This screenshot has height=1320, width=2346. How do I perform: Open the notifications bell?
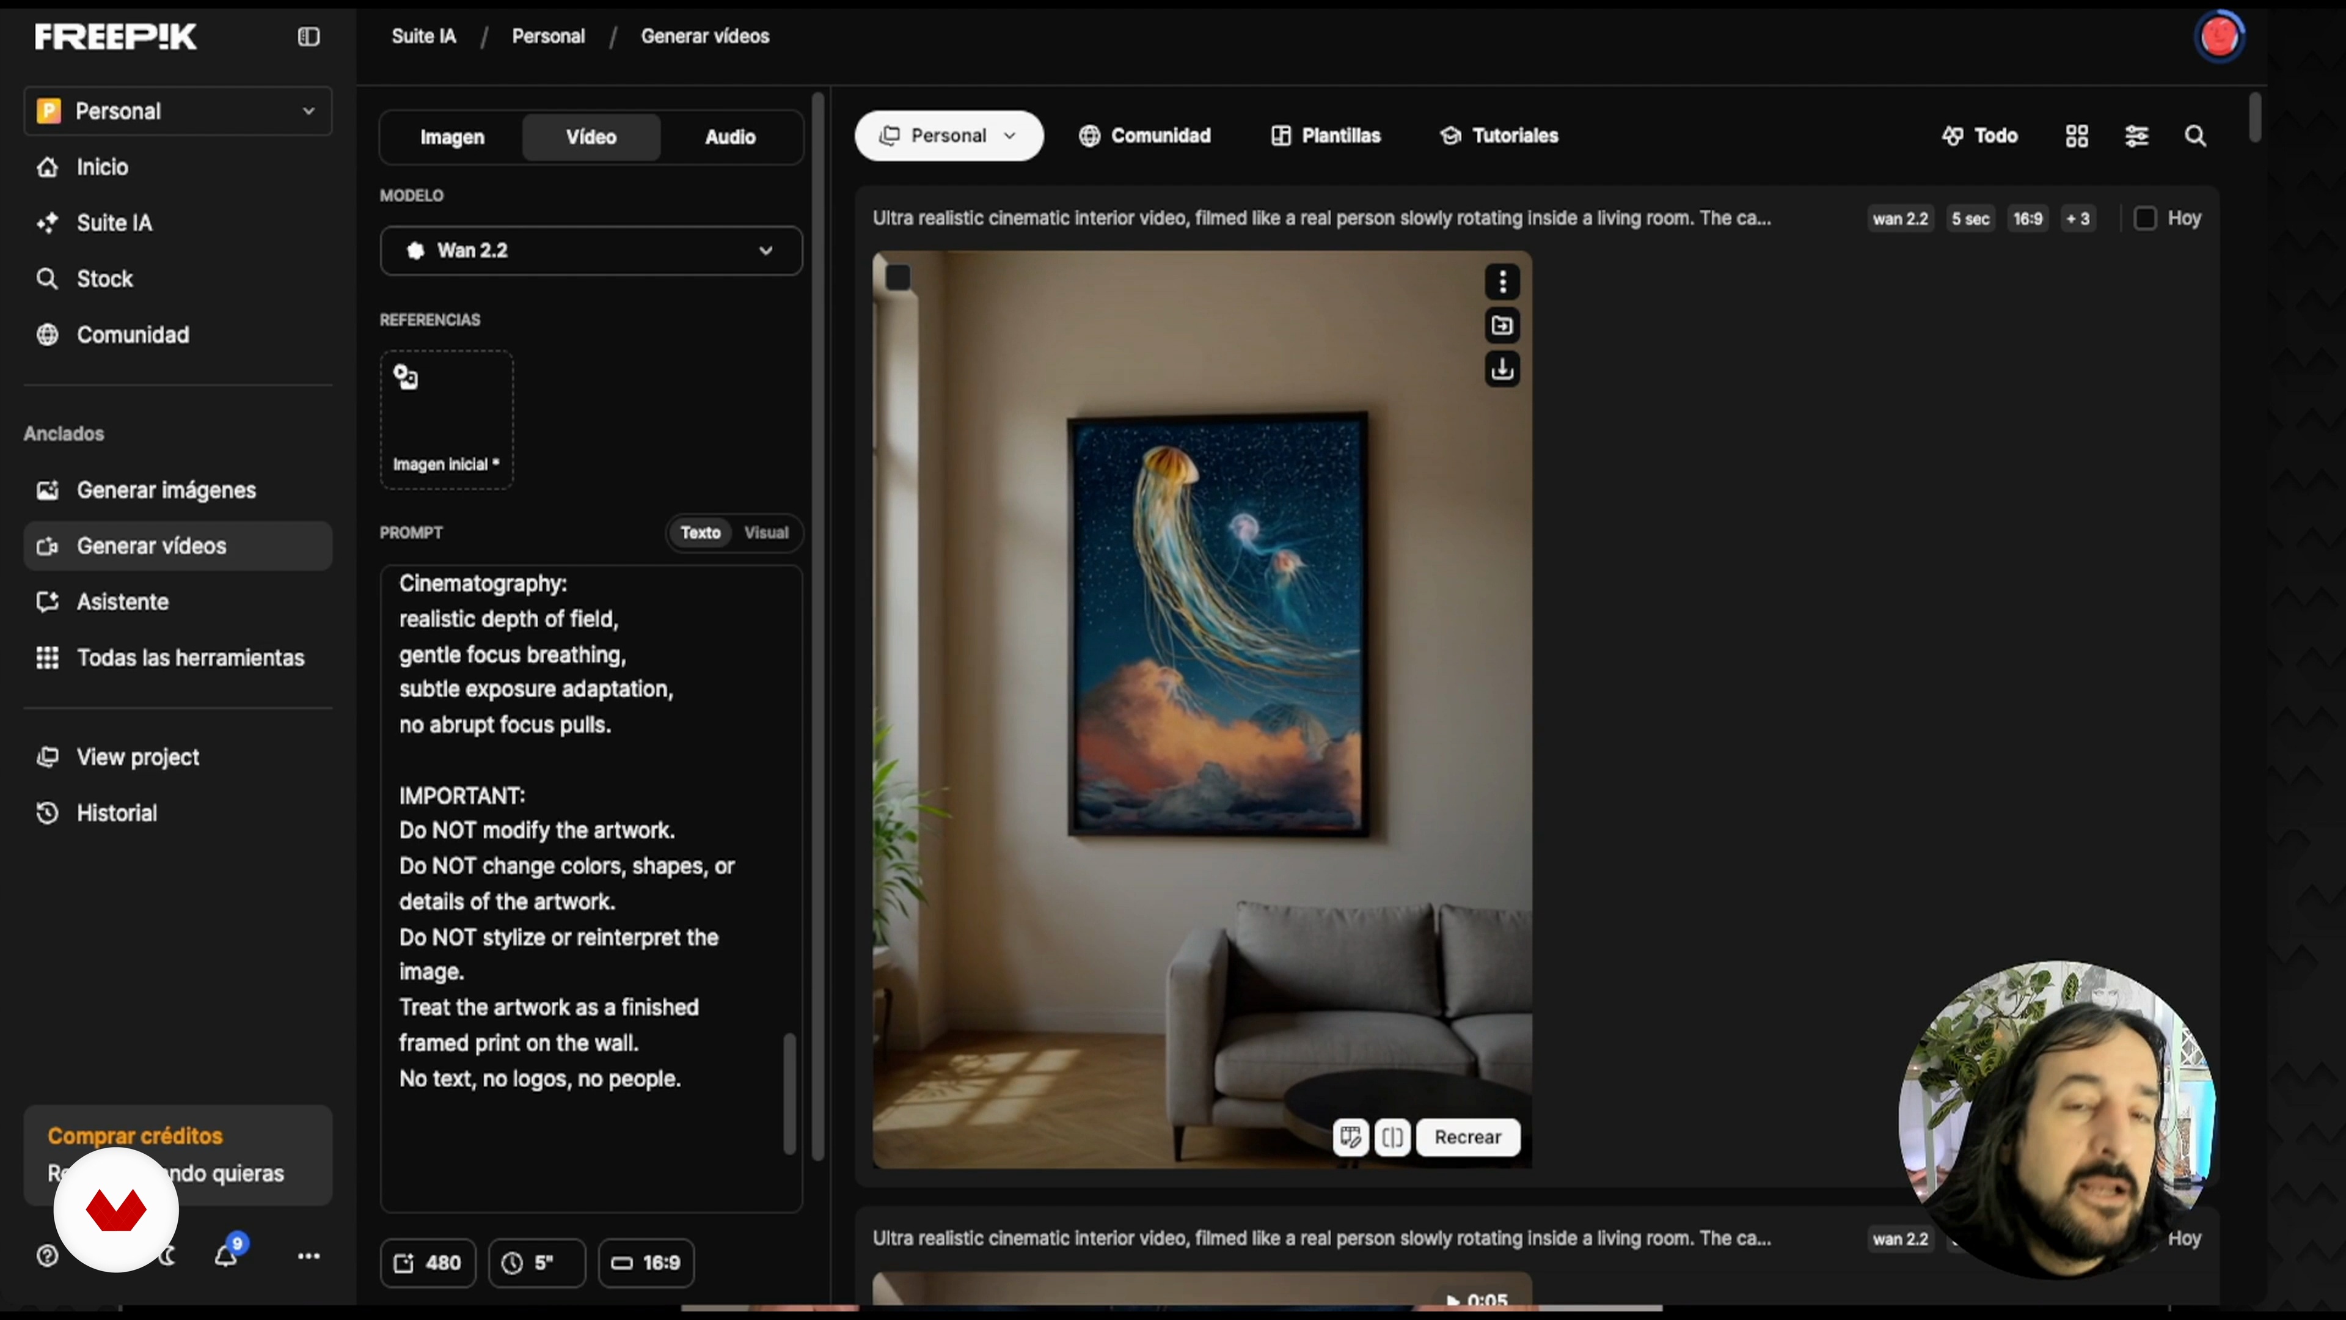tap(227, 1255)
